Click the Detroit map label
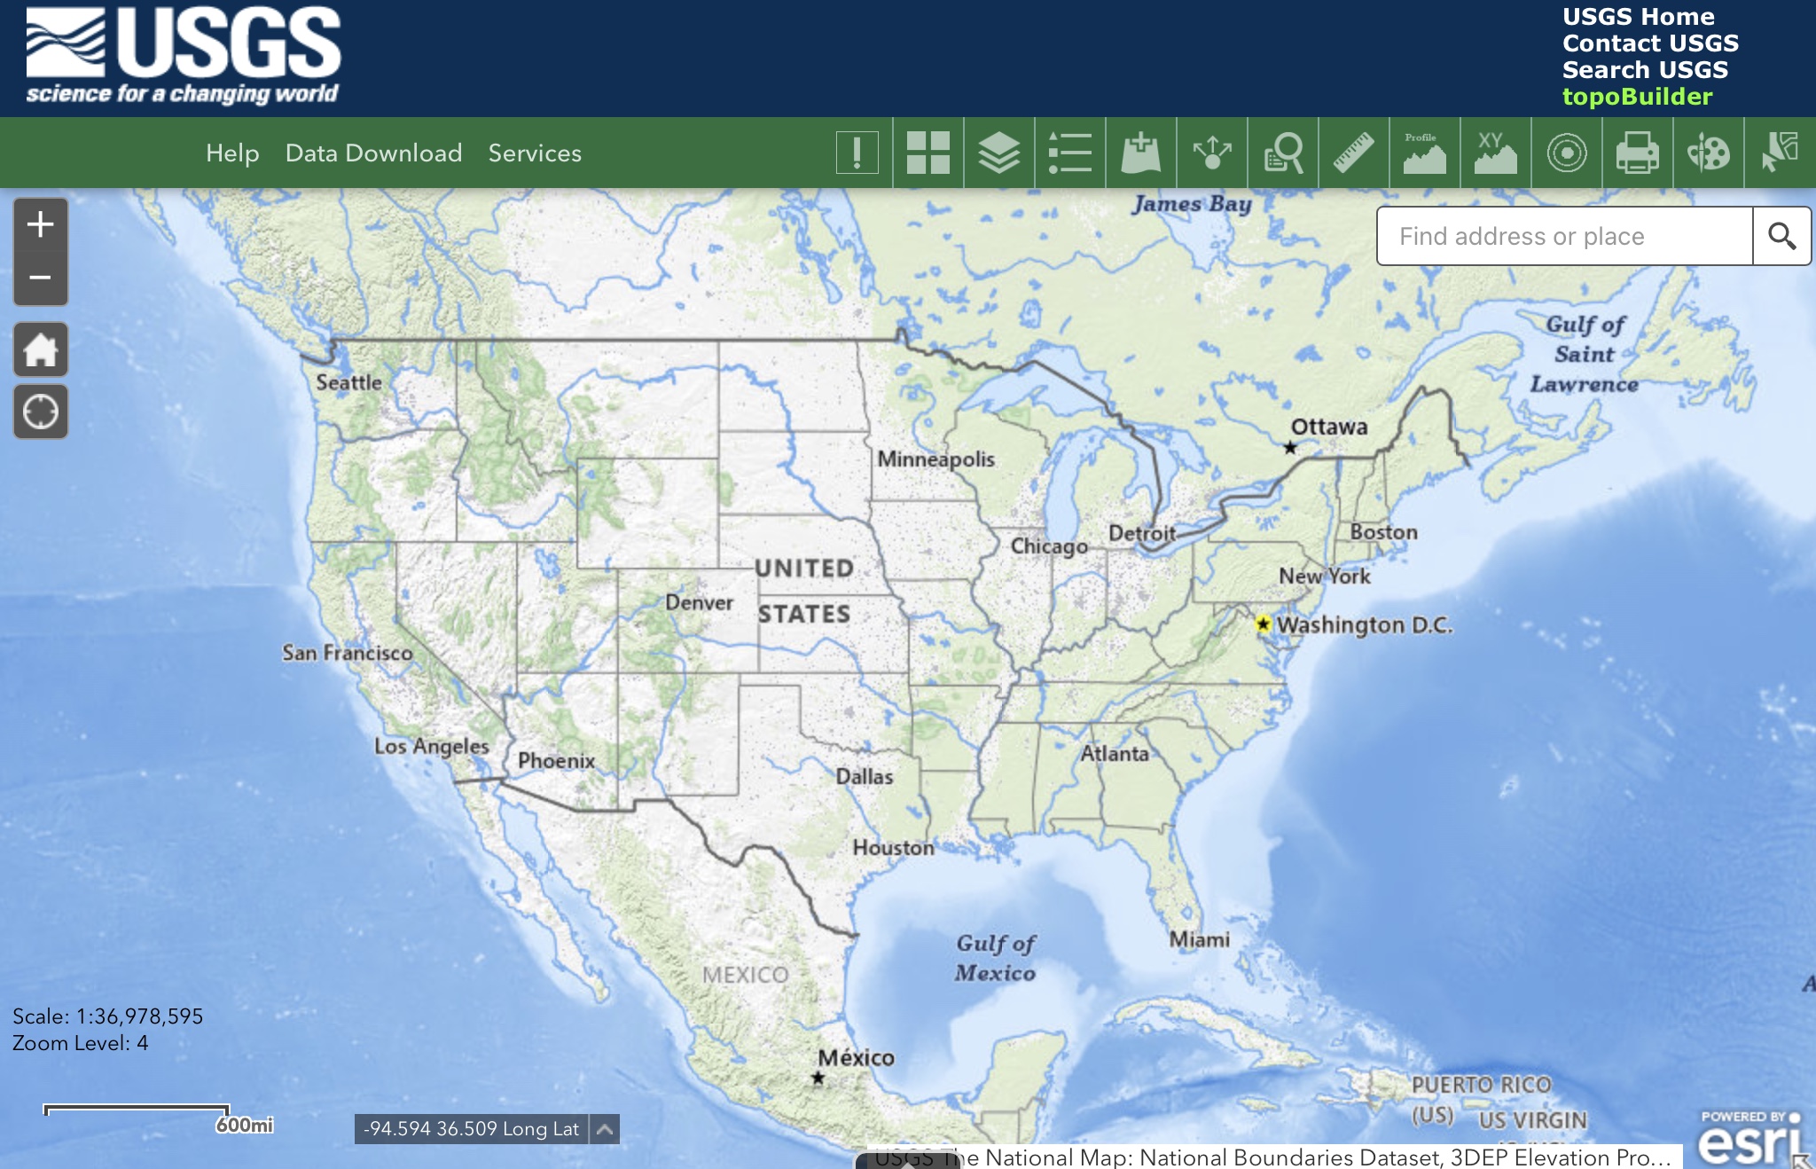The image size is (1816, 1169). (1141, 533)
